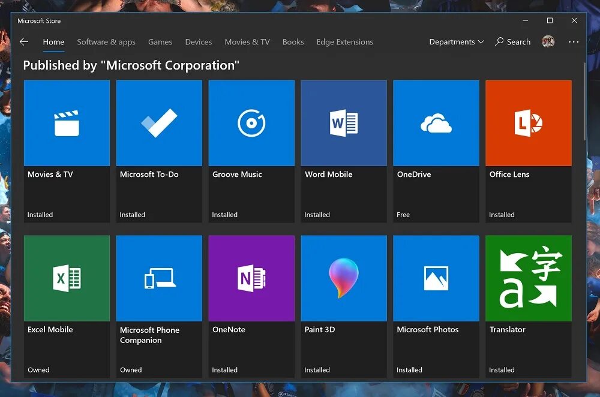Open the Movies & TV tab
Viewport: 600px width, 397px height.
click(247, 42)
